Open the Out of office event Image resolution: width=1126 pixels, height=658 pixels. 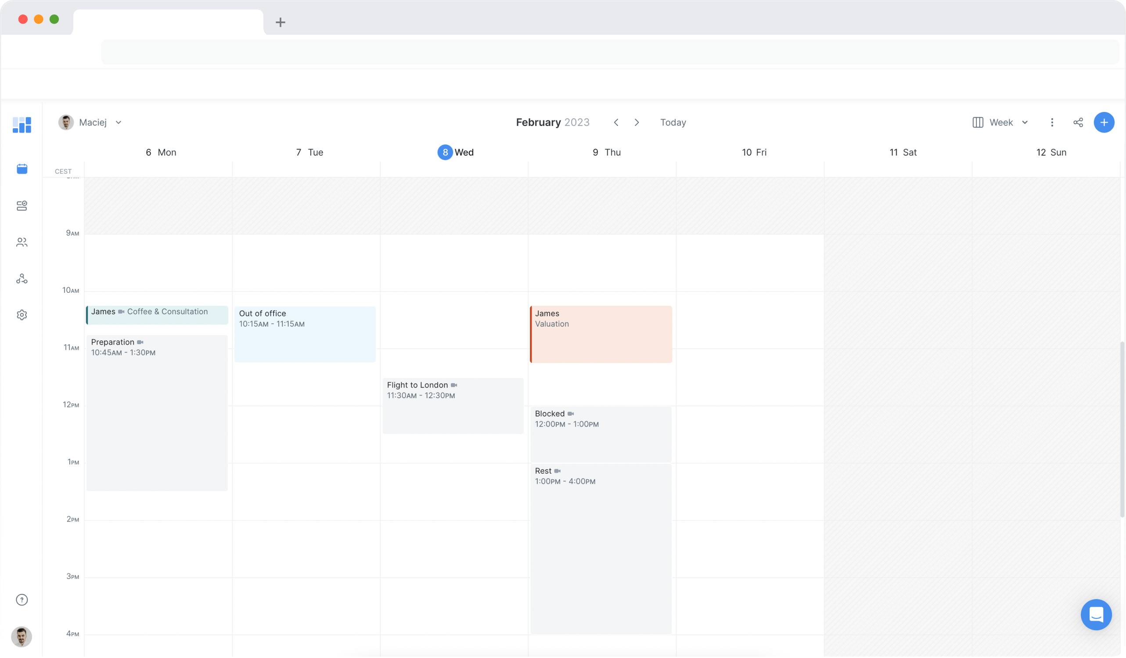pyautogui.click(x=305, y=334)
